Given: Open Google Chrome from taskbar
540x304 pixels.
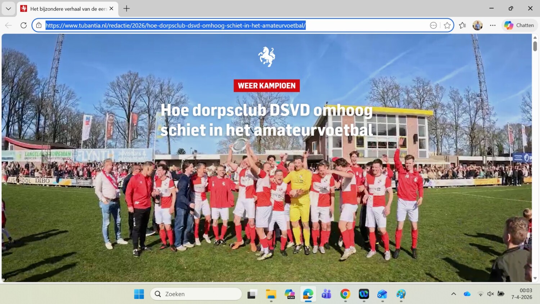Looking at the screenshot, I should tap(345, 294).
